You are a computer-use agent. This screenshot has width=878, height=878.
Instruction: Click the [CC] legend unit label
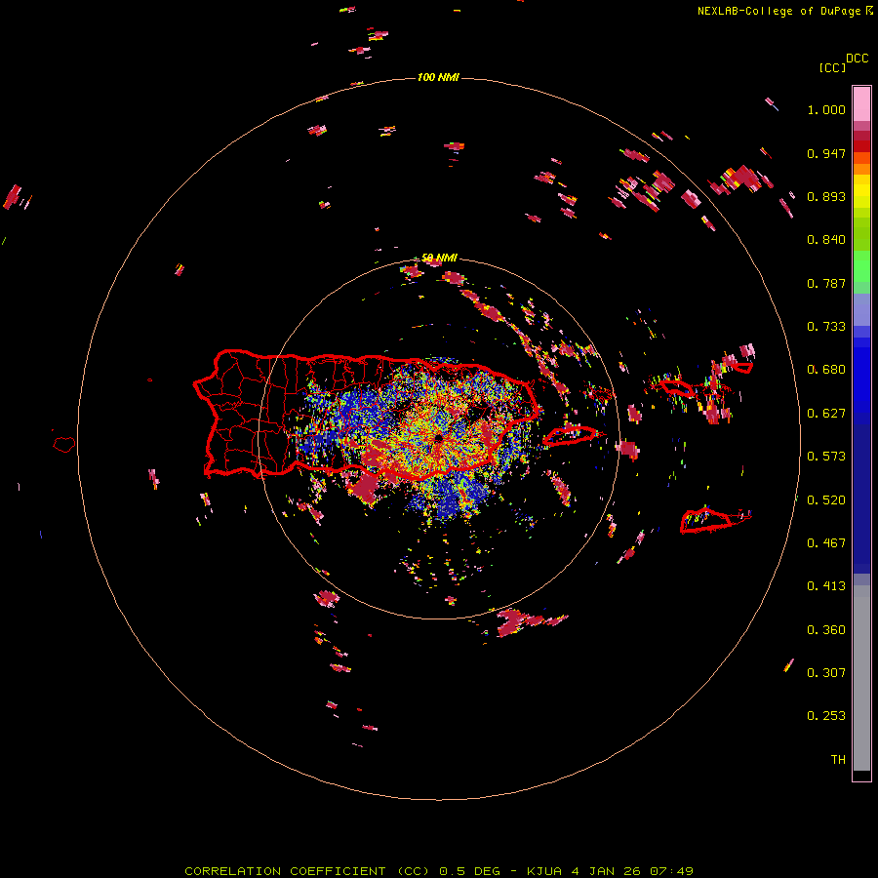tap(832, 67)
